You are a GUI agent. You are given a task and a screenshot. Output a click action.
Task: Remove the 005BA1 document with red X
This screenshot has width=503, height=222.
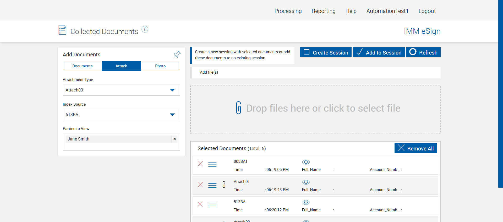coord(200,164)
